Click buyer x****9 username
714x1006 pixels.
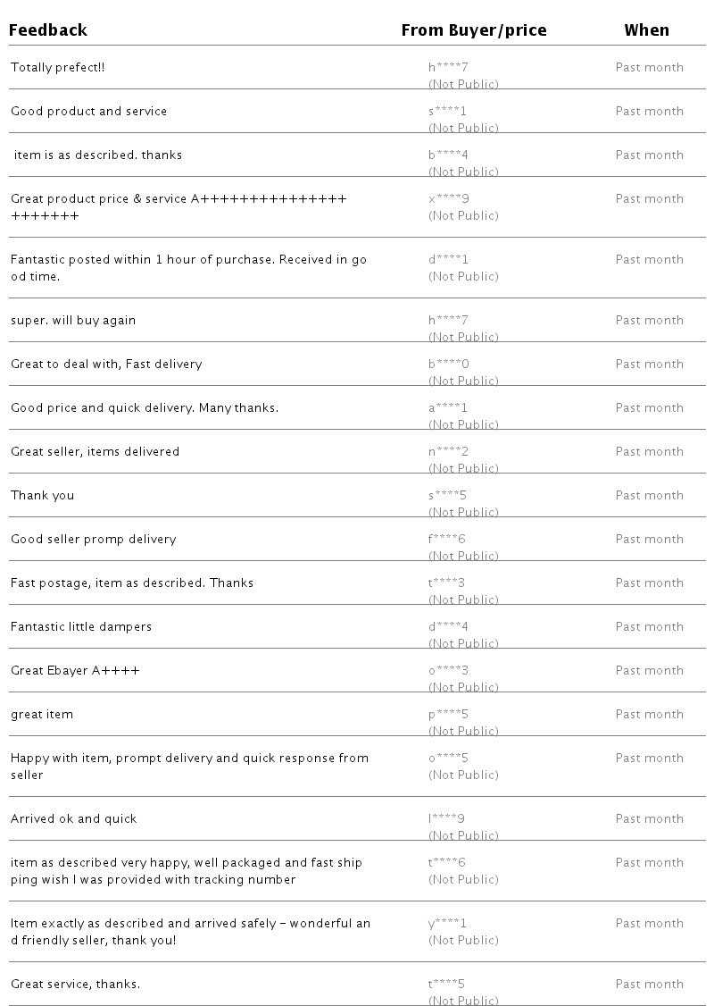click(x=448, y=199)
